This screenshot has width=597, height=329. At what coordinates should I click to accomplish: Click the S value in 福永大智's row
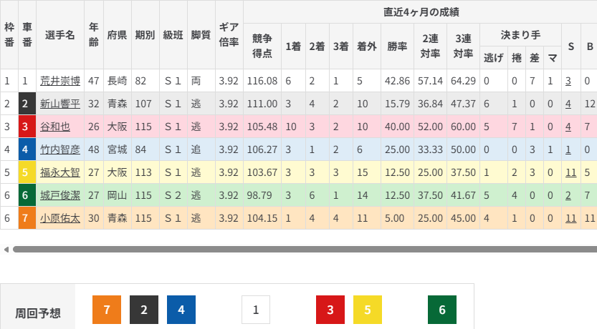pyautogui.click(x=570, y=172)
